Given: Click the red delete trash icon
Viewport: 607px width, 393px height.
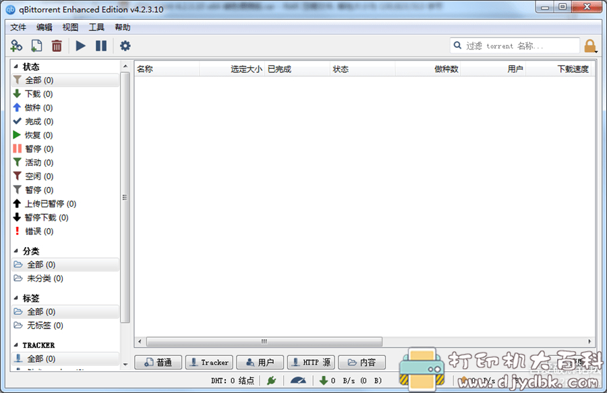Looking at the screenshot, I should coord(57,46).
